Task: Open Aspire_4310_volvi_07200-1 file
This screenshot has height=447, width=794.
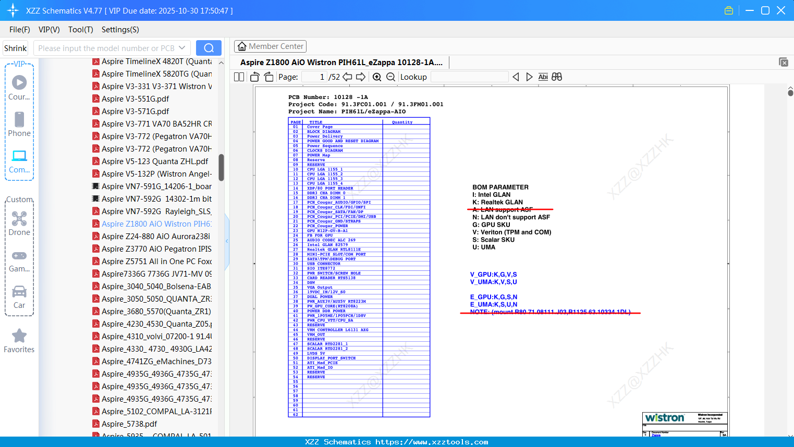Action: 152,337
